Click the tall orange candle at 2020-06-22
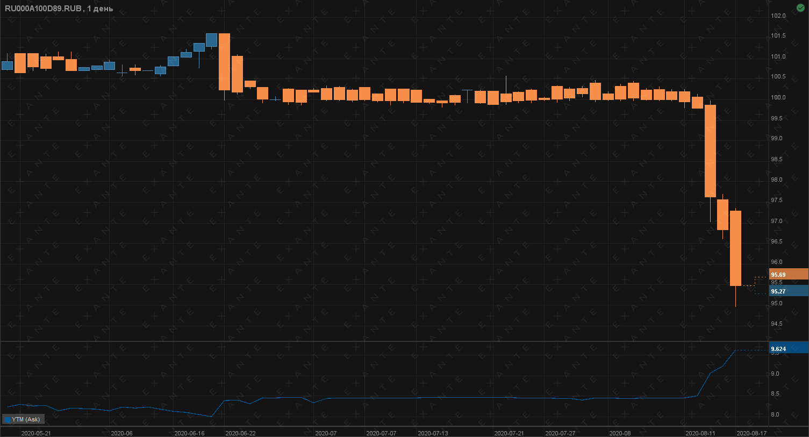 click(x=224, y=61)
